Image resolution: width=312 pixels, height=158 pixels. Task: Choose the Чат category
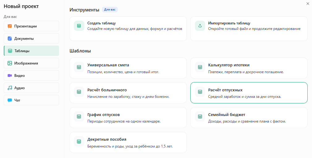tap(32, 100)
